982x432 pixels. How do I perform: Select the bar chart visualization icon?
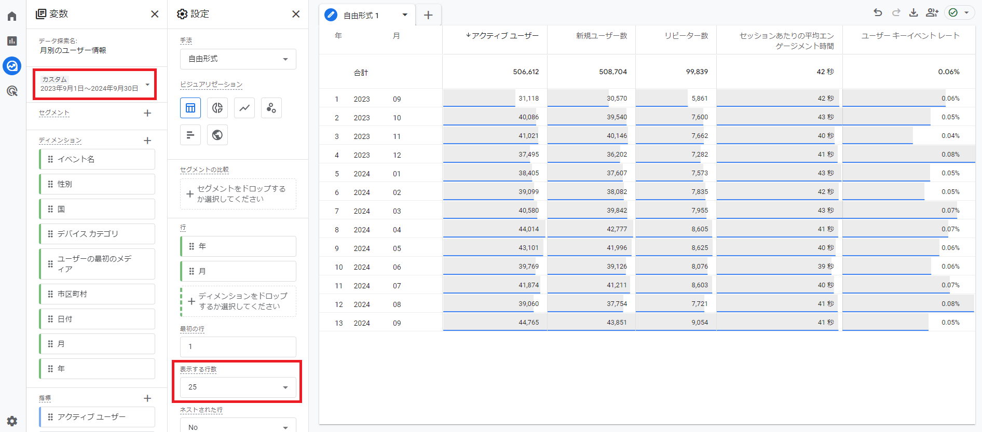click(190, 135)
